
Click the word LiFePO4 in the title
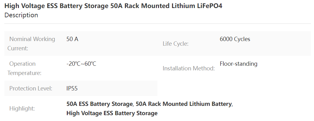tap(209, 6)
